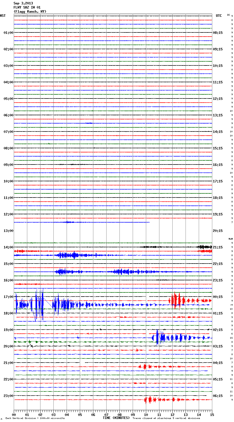Click the red burst on the 21:15 MST trace

pyautogui.click(x=145, y=367)
